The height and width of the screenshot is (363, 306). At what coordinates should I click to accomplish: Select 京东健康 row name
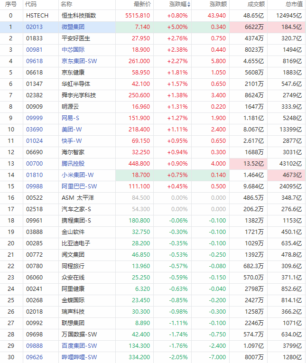click(x=73, y=72)
